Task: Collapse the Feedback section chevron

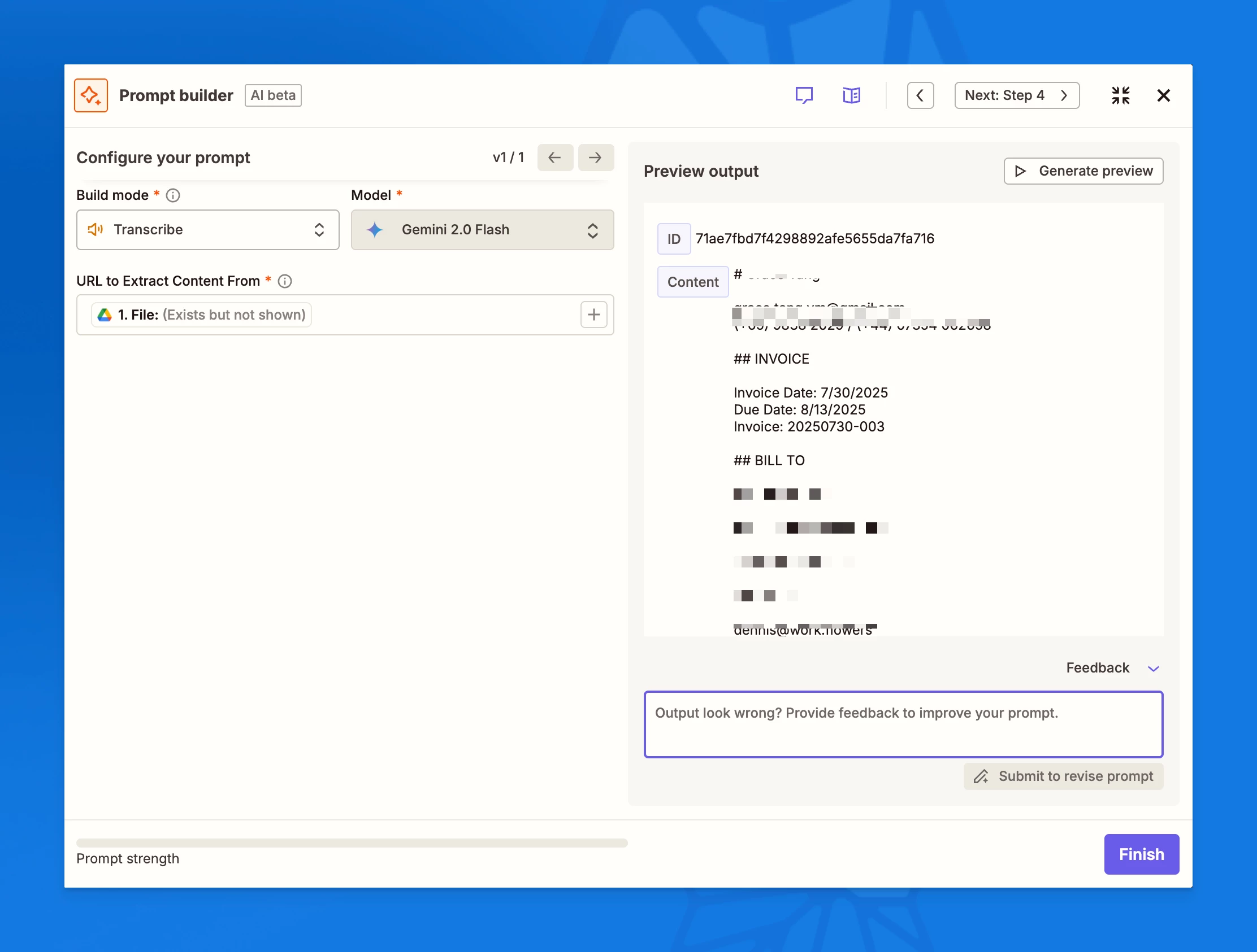Action: click(1153, 668)
